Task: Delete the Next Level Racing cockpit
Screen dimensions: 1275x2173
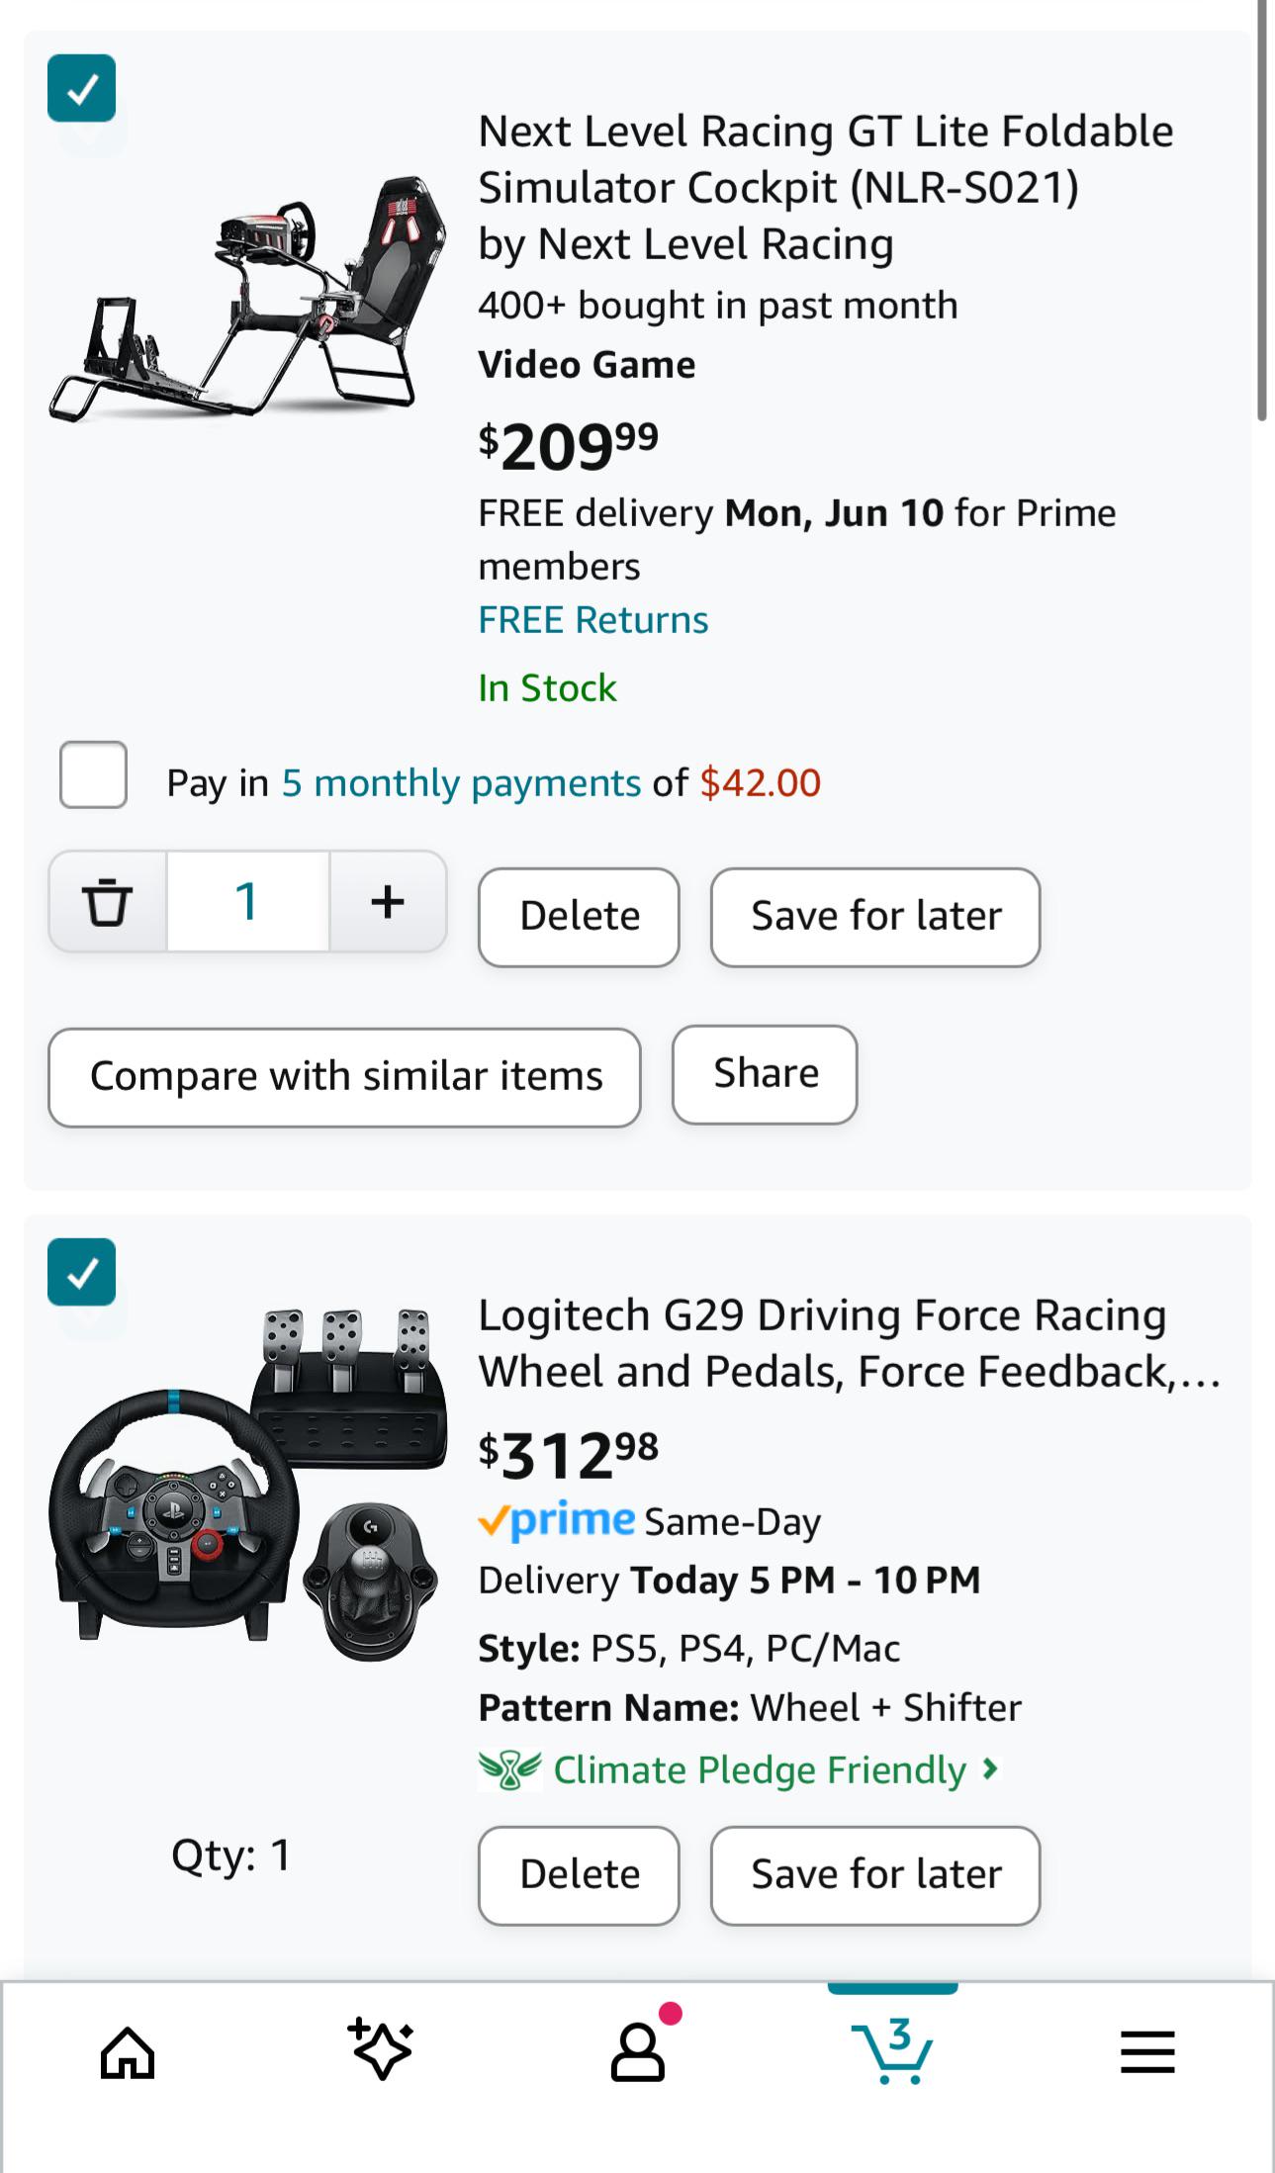Action: click(579, 917)
